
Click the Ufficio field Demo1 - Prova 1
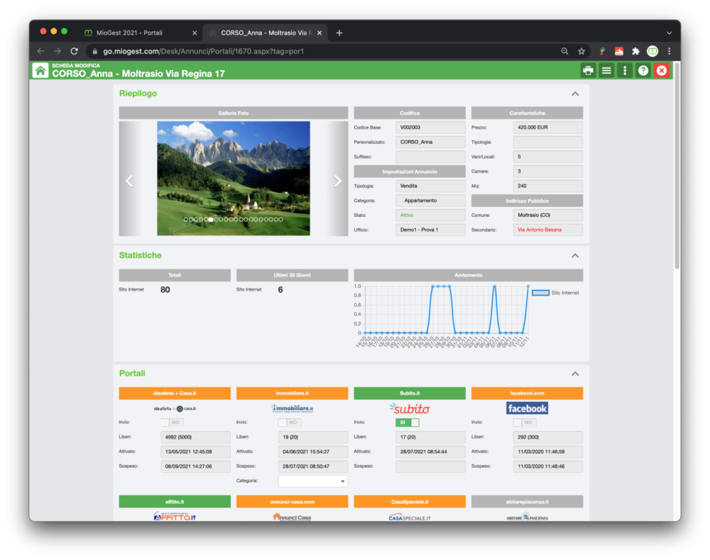coord(430,230)
